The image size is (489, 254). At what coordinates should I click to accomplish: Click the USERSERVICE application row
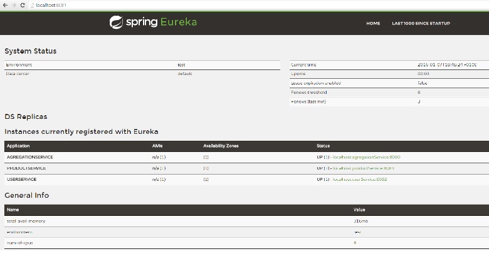pos(22,180)
